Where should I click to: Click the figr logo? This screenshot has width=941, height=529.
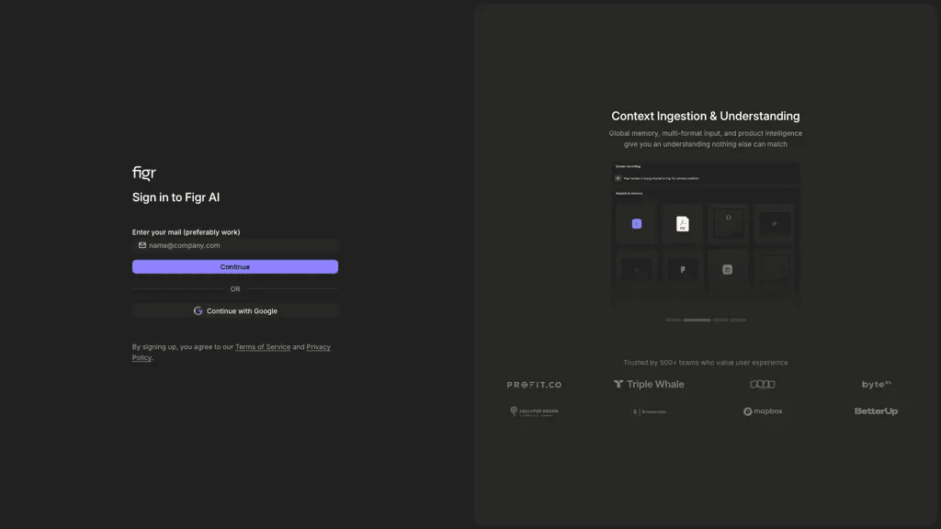(144, 173)
